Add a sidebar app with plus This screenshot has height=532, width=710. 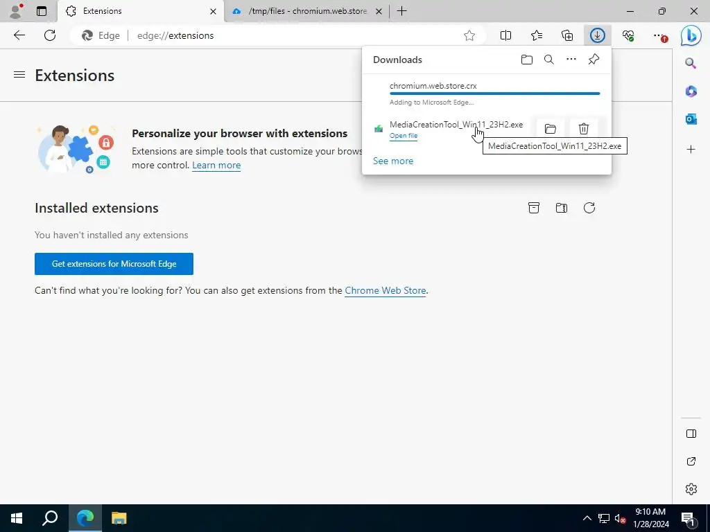691,150
